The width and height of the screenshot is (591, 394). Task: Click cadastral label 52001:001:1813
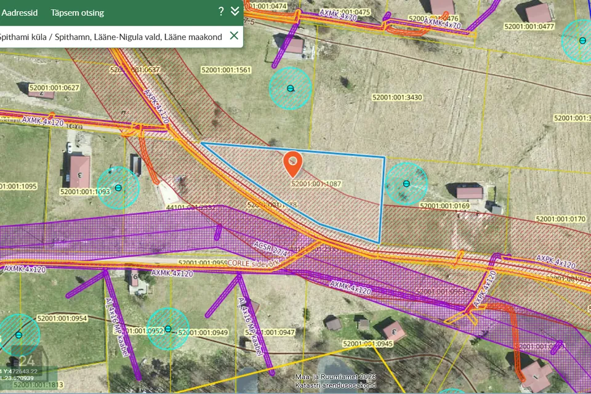click(x=38, y=385)
